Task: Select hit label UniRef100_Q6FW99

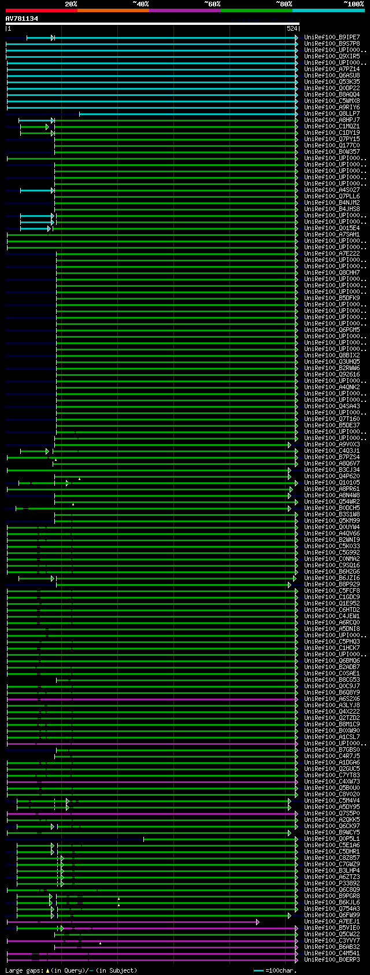Action: click(332, 915)
